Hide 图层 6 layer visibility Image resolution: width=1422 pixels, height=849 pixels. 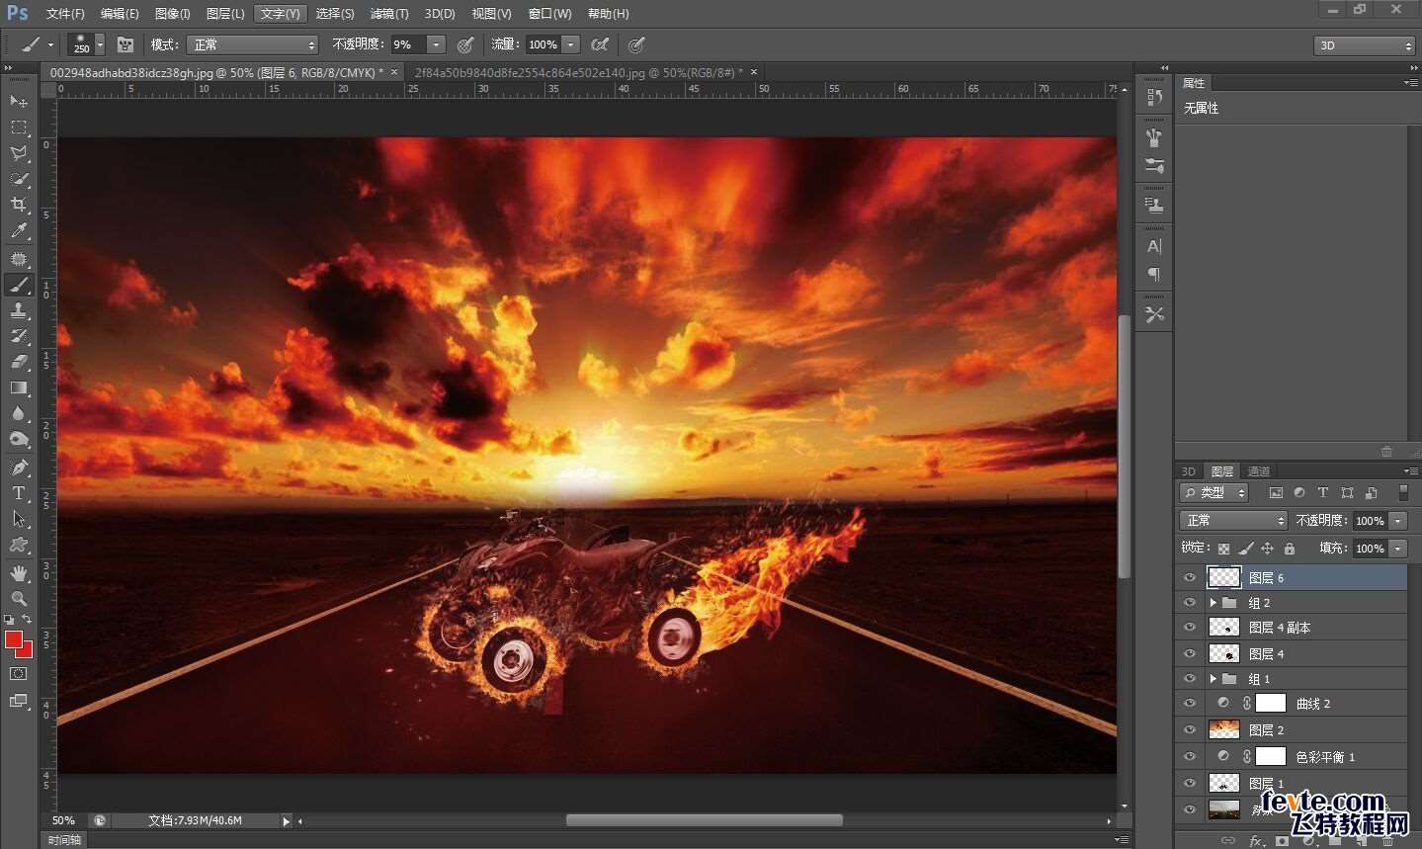coord(1190,577)
